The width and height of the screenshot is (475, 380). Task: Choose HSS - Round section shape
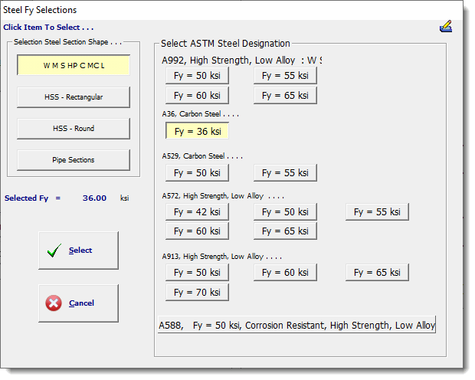coord(74,129)
